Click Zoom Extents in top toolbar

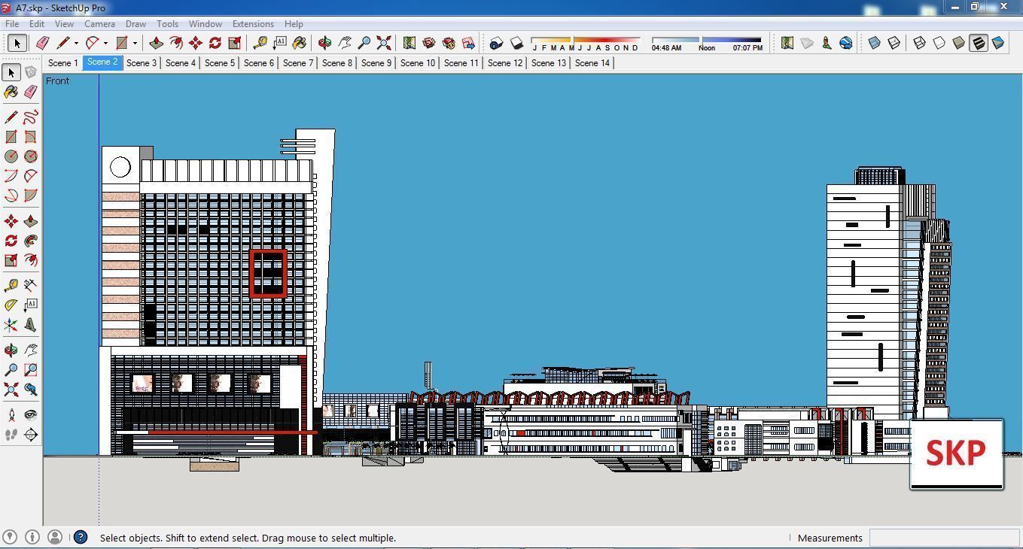(384, 43)
